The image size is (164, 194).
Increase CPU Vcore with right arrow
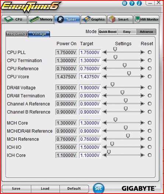click(143, 76)
